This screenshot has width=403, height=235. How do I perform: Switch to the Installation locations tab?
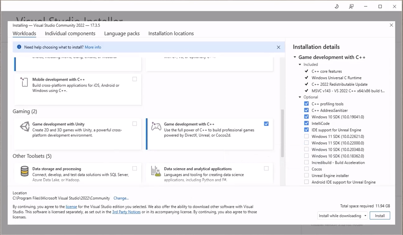point(171,33)
